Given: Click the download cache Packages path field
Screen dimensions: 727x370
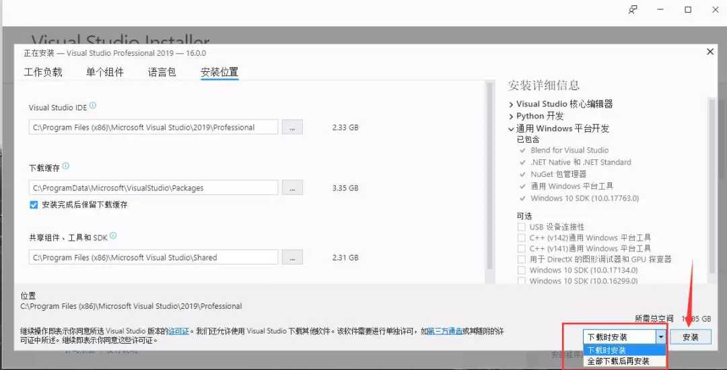Looking at the screenshot, I should [x=153, y=188].
